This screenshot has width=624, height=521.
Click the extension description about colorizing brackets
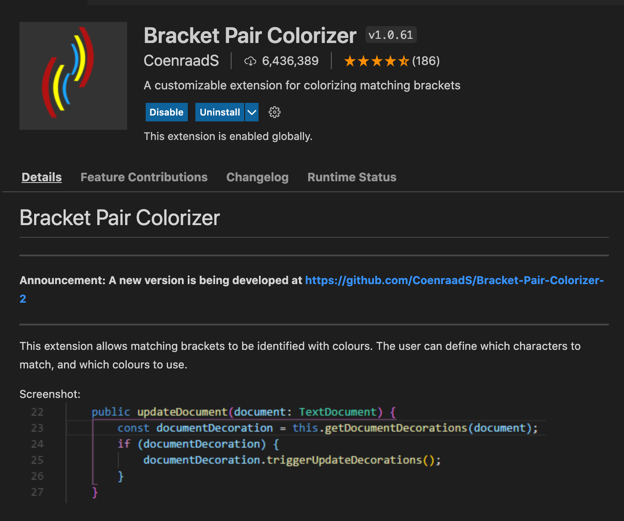[302, 86]
